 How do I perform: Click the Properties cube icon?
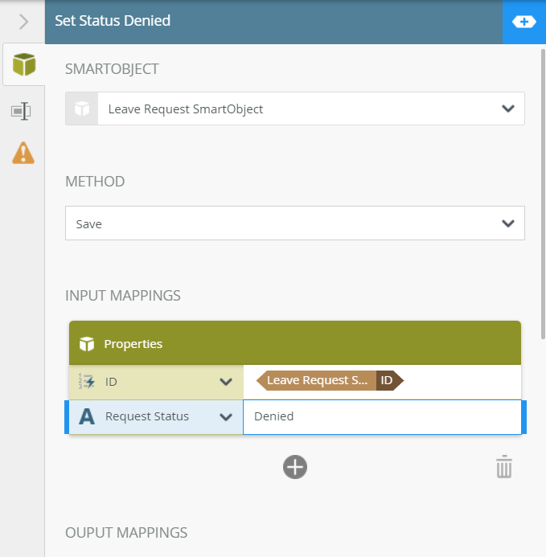[87, 344]
